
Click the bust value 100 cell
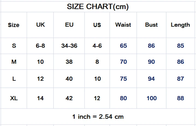[x=152, y=98]
